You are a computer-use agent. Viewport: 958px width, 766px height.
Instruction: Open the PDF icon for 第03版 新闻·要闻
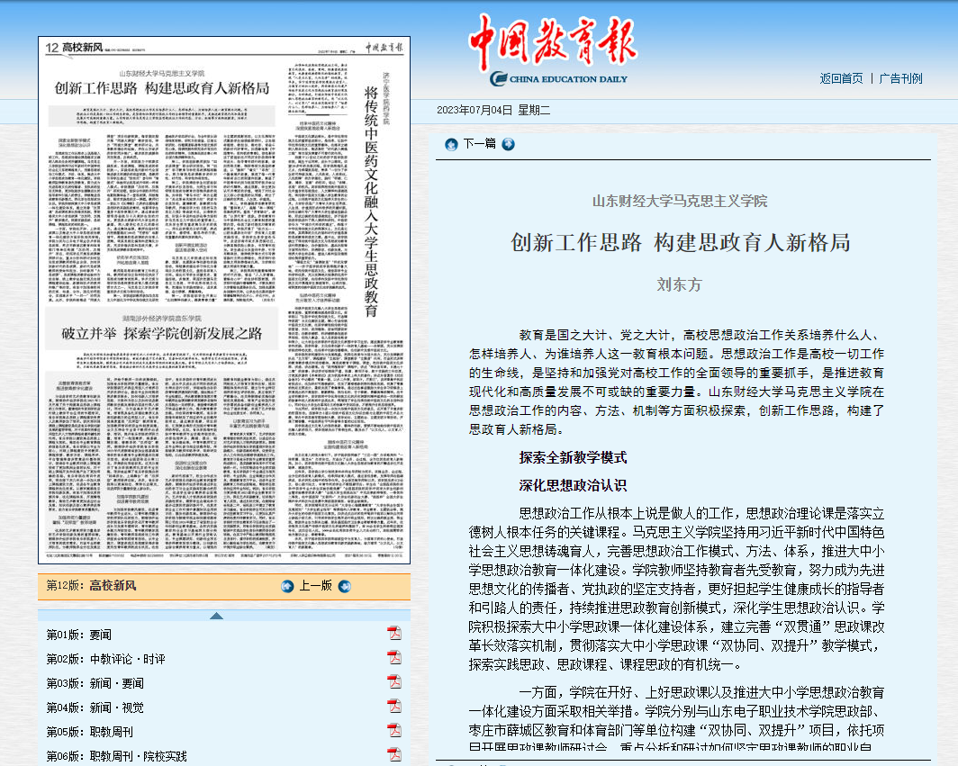pyautogui.click(x=393, y=682)
